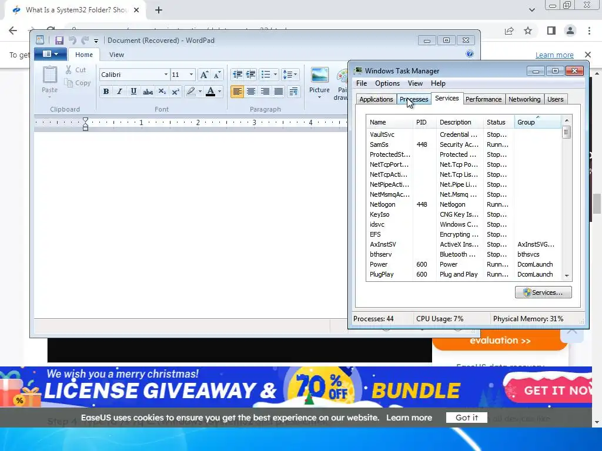The image size is (602, 451).
Task: Click the Paste clipboard icon
Action: pos(49,75)
